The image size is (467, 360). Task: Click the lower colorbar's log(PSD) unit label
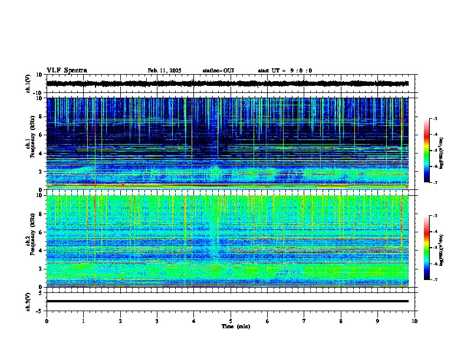coord(442,250)
